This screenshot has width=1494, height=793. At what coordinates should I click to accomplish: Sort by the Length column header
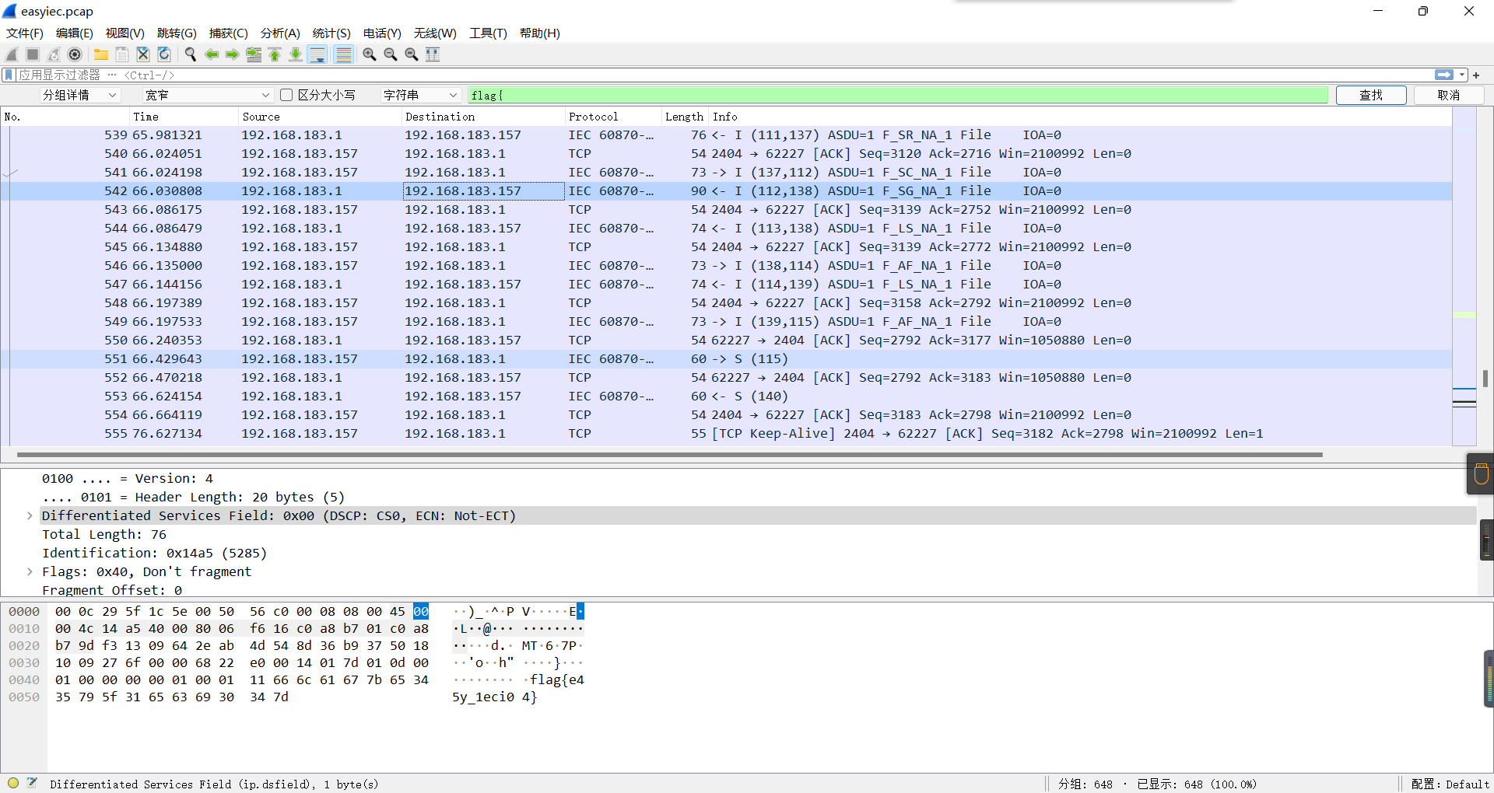tap(684, 117)
